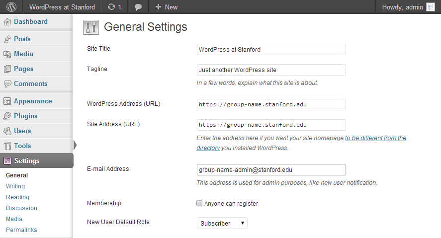Viewport: 441px width, 238px height.
Task: Open the Dashboard menu
Action: [31, 22]
